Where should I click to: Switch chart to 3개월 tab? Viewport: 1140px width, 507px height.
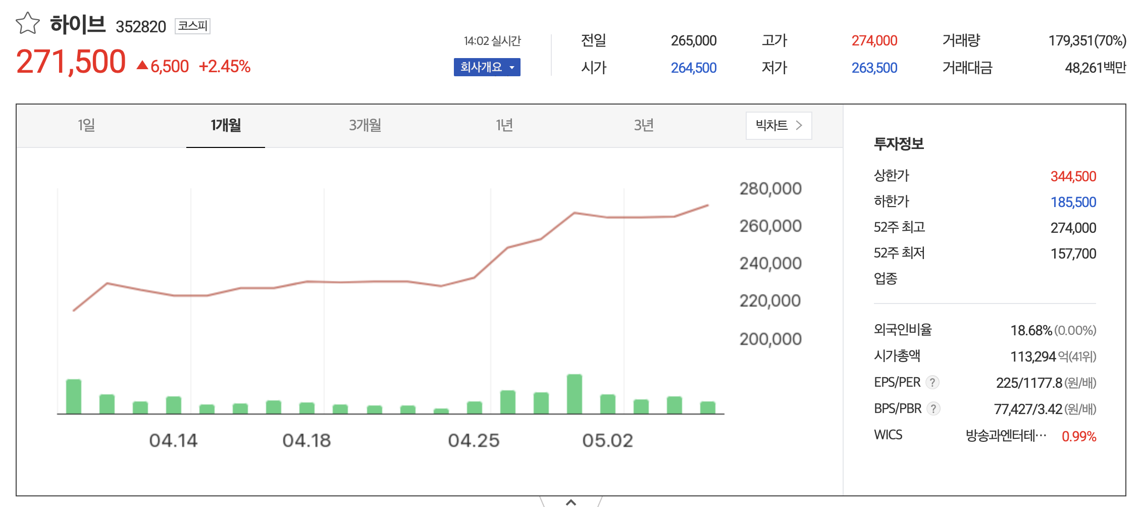(365, 125)
